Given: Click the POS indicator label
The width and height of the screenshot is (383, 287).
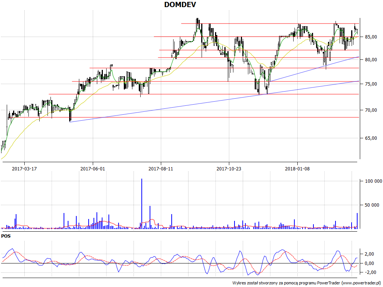Looking at the screenshot, I should coord(6,236).
